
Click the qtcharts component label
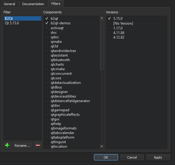[x=57, y=64]
